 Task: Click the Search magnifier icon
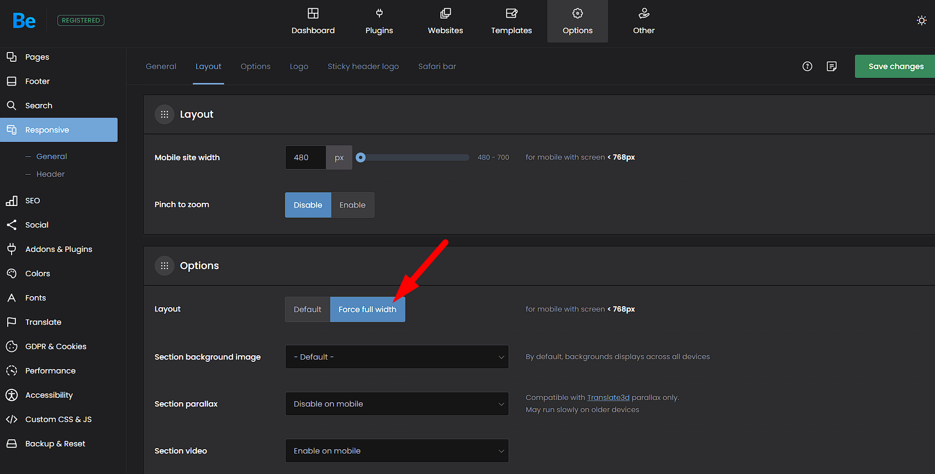coord(12,106)
